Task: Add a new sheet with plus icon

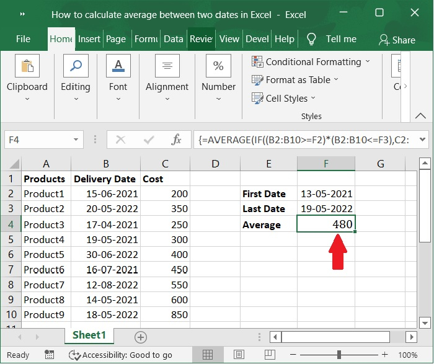Action: pos(141,337)
